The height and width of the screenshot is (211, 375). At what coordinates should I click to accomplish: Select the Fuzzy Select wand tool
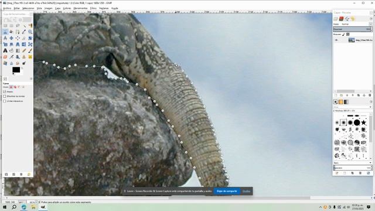point(24,26)
